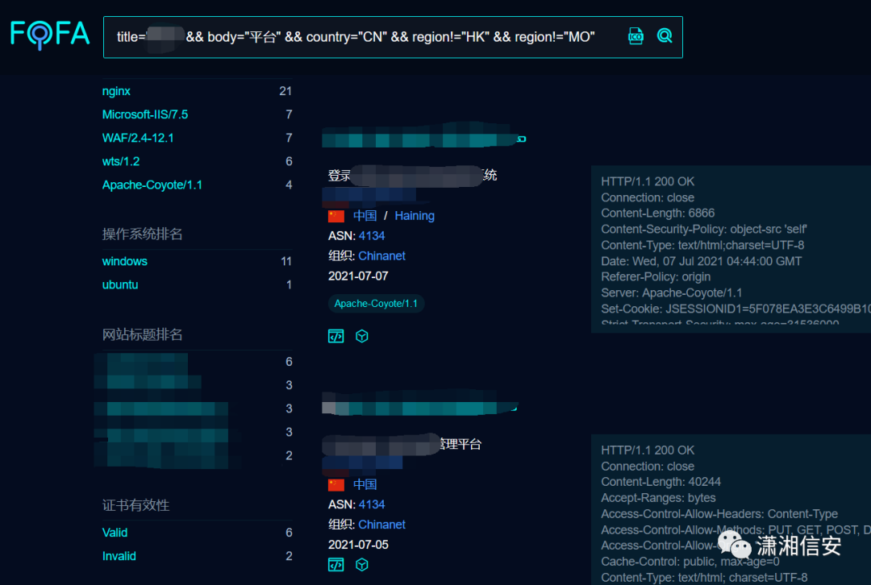Viewport: 871px width, 585px height.
Task: Click the FOFA logo
Action: [50, 35]
